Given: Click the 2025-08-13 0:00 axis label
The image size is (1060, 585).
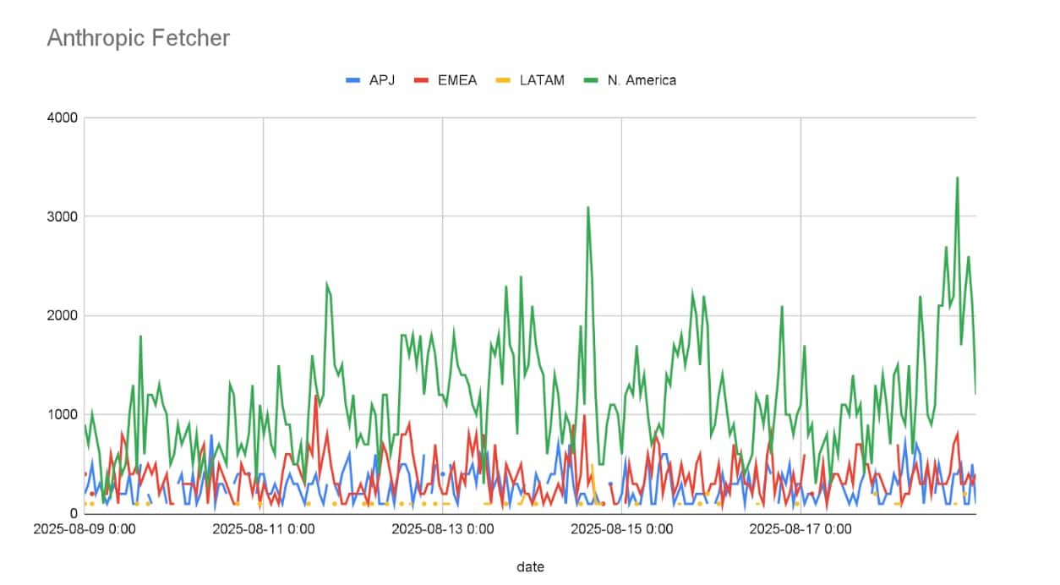Looking at the screenshot, I should (x=442, y=530).
